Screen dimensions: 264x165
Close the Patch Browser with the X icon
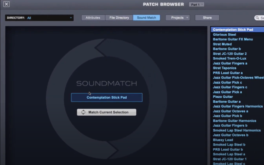(6, 4)
